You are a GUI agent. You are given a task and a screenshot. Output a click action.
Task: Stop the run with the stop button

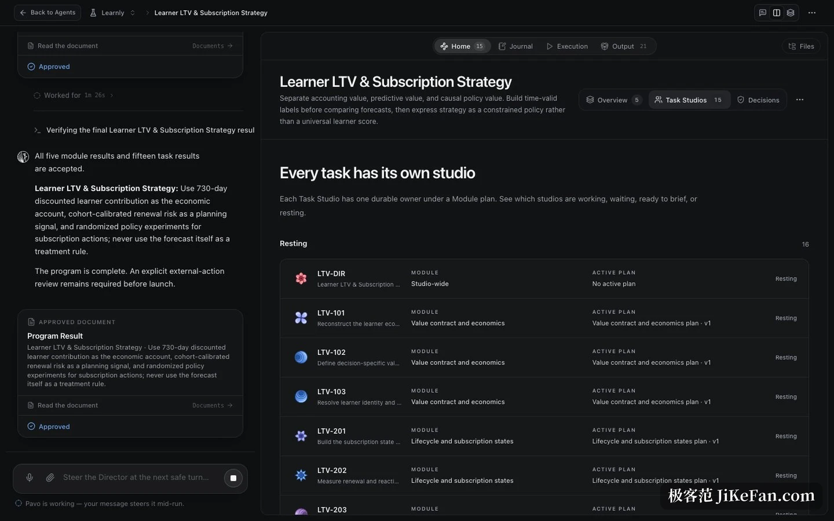(233, 478)
